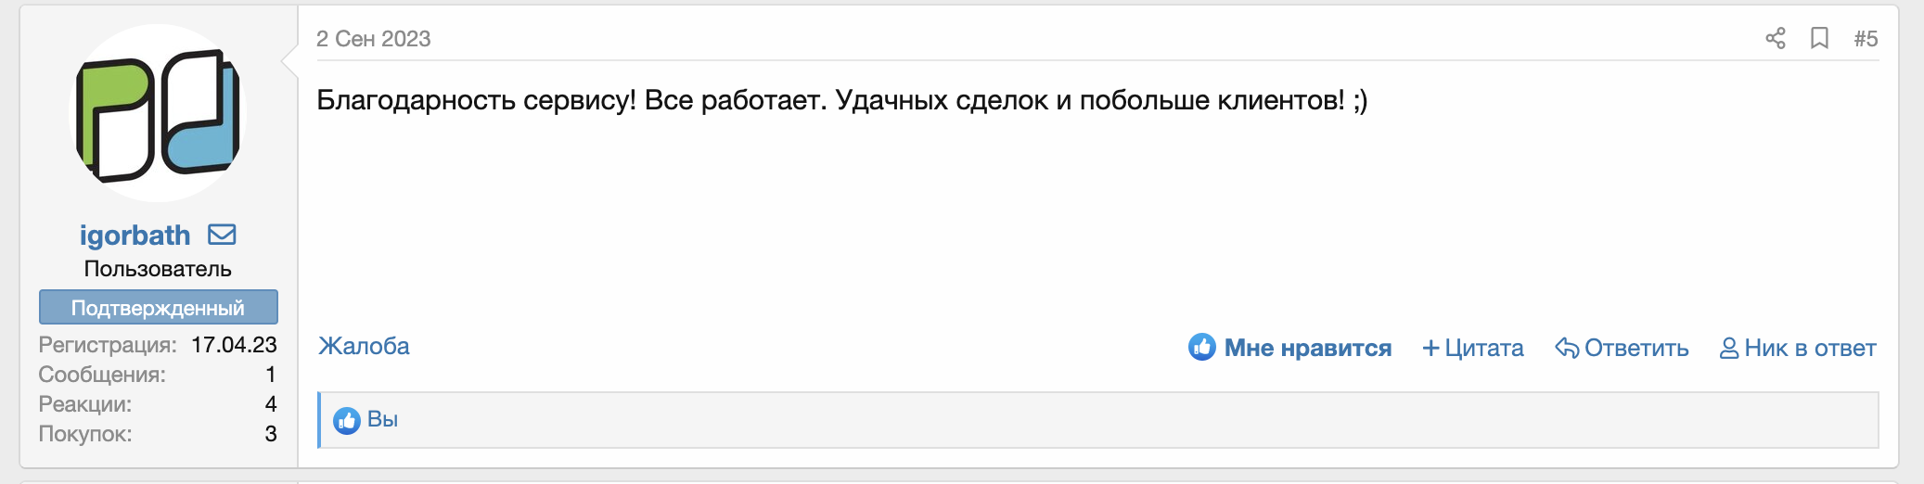
Task: Click the registration date 17.04.23
Action: [x=234, y=345]
